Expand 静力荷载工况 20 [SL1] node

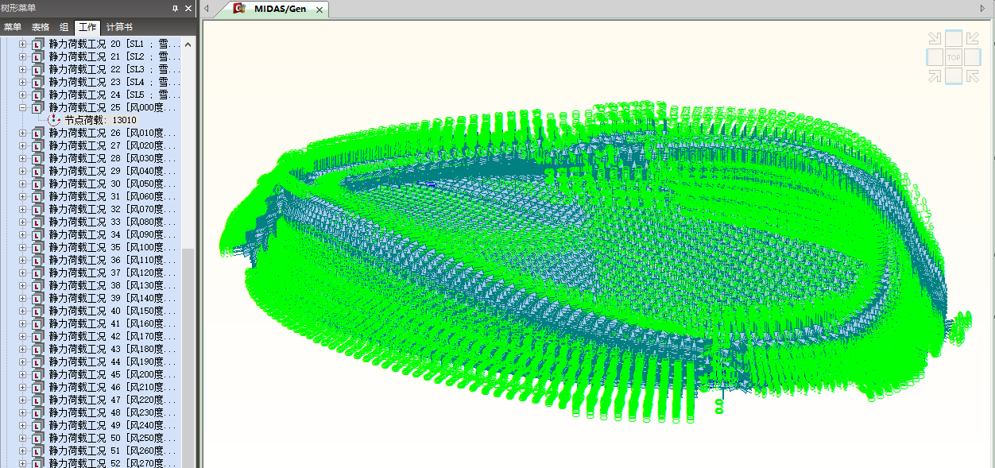[23, 44]
